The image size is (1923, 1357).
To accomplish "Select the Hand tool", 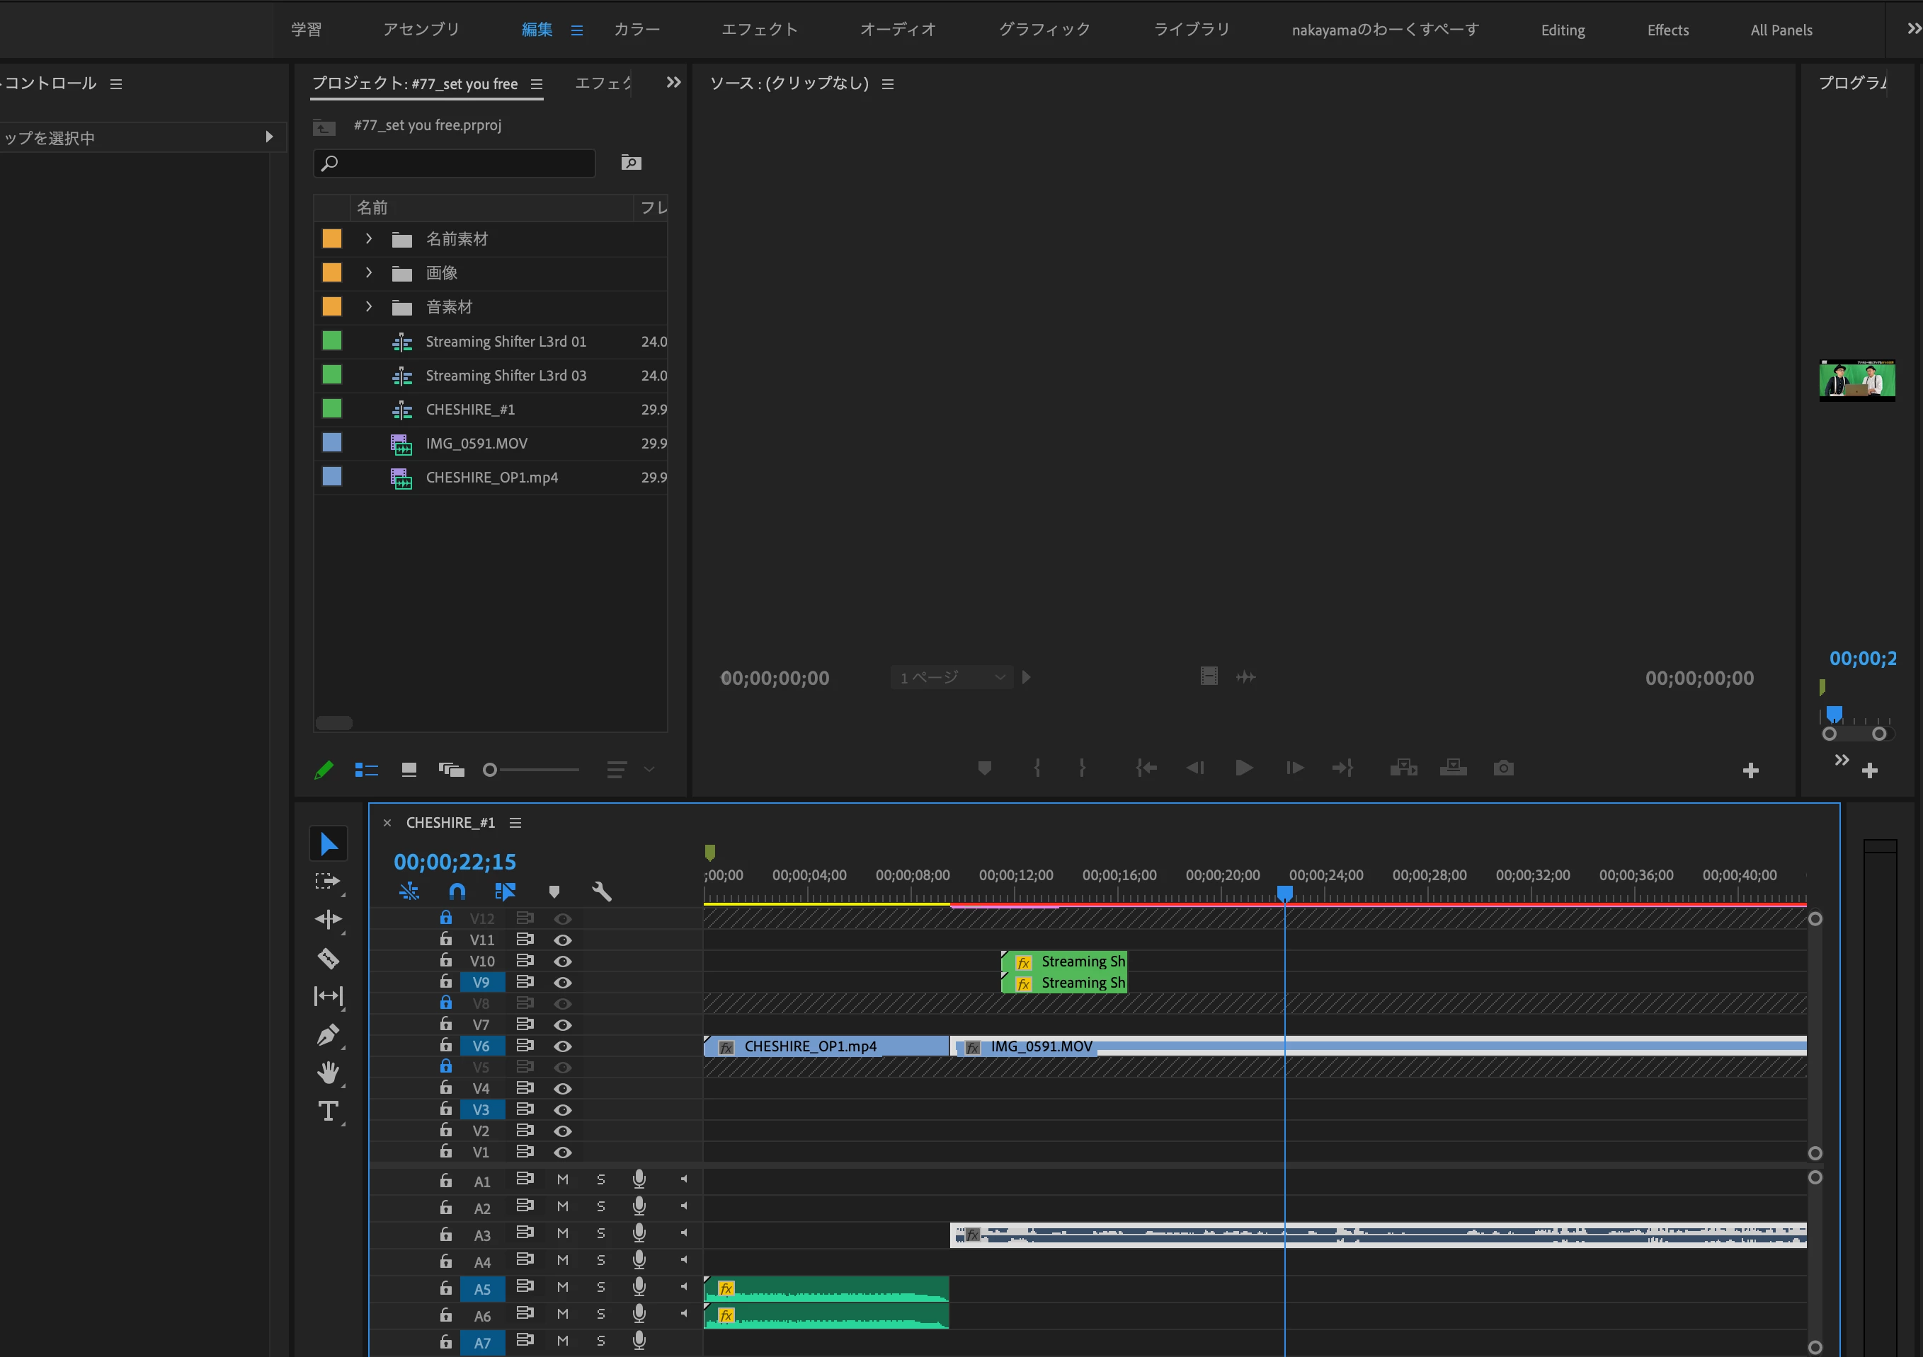I will pyautogui.click(x=328, y=1073).
